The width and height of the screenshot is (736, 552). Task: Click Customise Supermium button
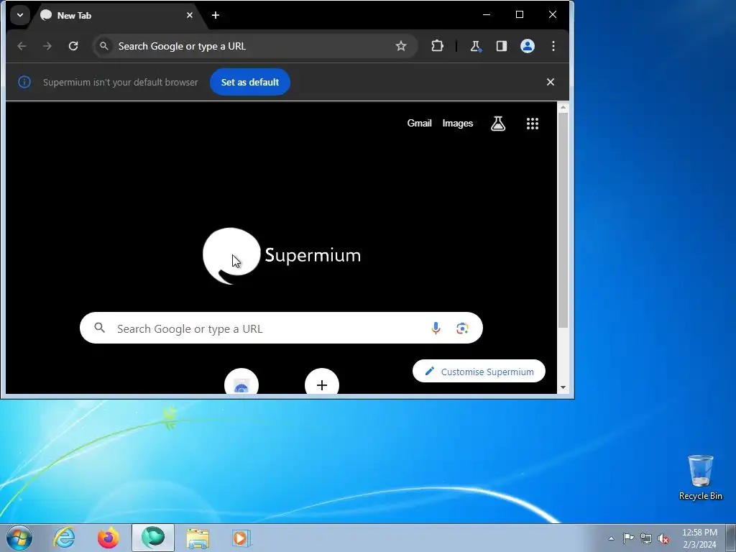coord(479,372)
